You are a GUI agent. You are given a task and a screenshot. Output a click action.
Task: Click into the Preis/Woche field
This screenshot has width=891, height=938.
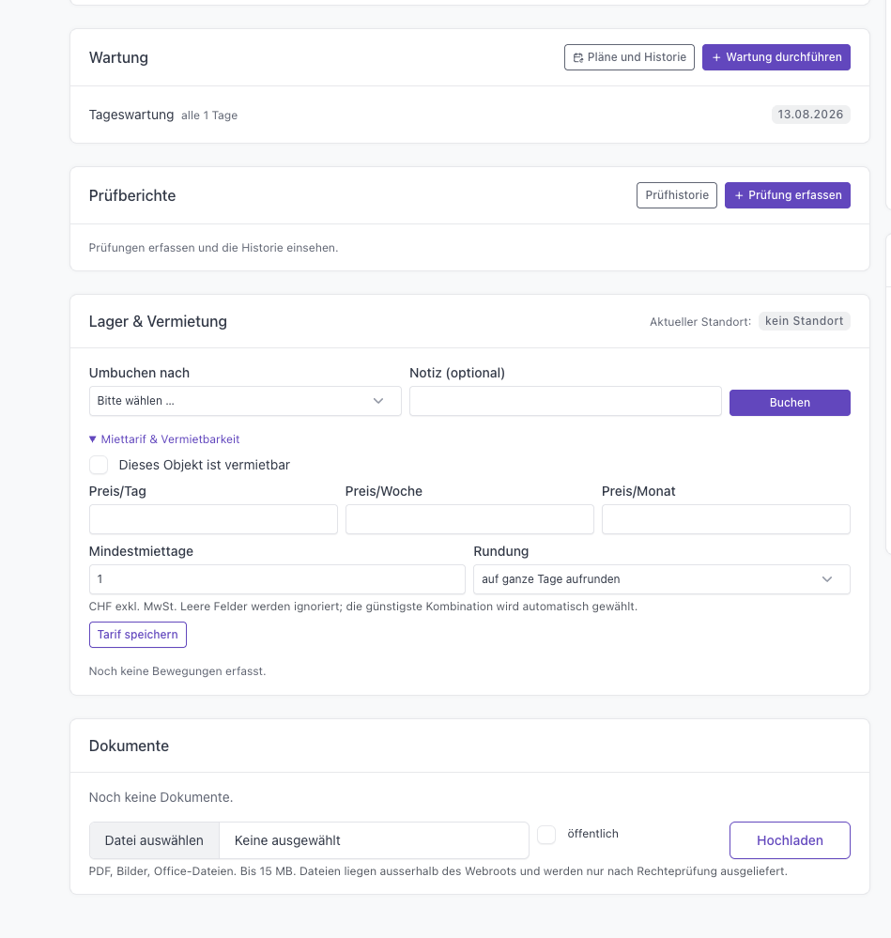coord(470,519)
